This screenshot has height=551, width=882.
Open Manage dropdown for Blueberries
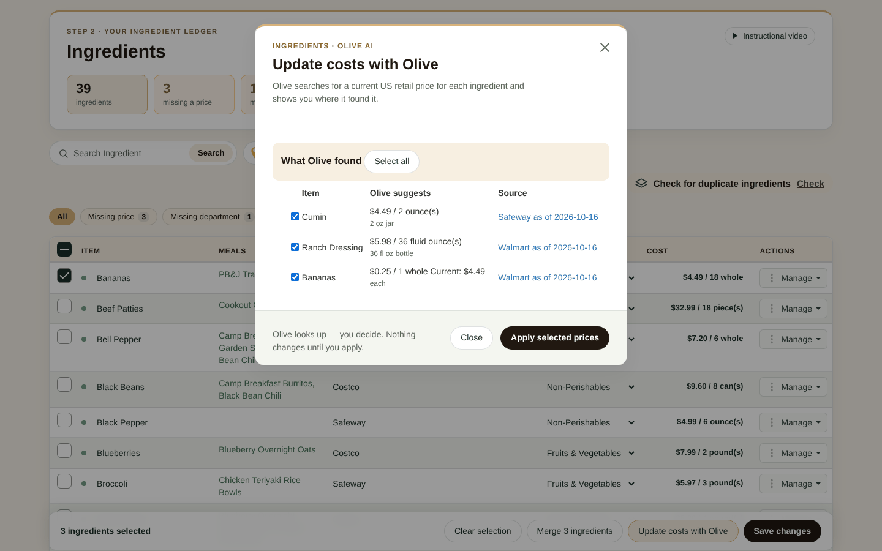[793, 453]
